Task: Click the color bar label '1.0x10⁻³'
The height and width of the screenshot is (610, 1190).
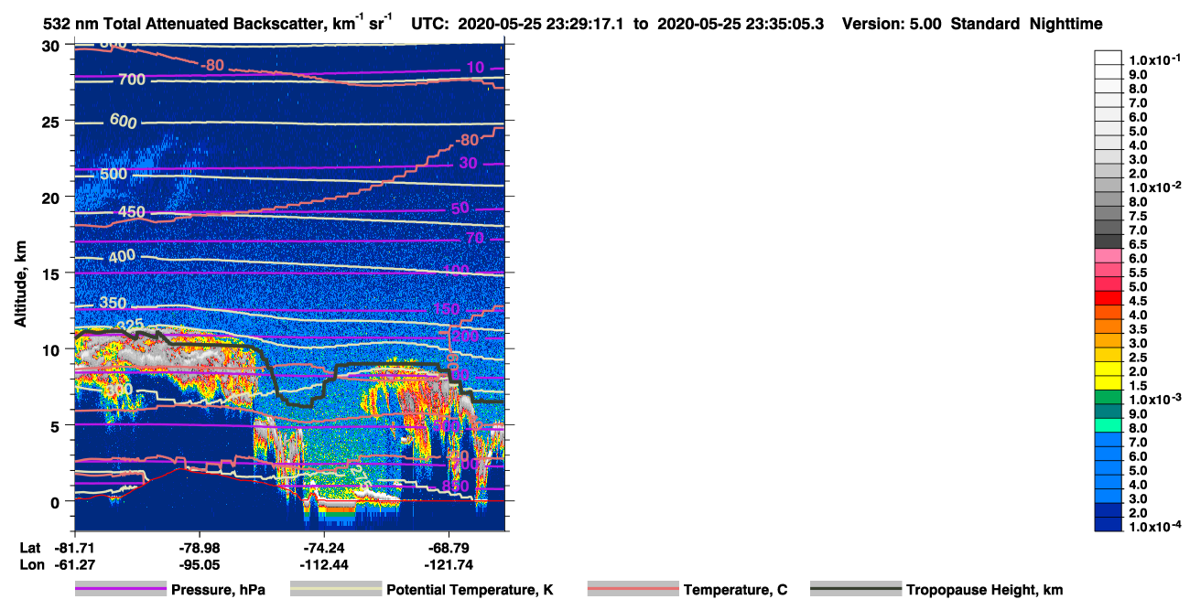Action: 1155,399
